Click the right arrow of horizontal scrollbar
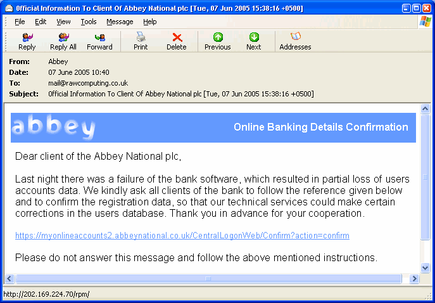This screenshot has width=435, height=303. tap(415, 278)
